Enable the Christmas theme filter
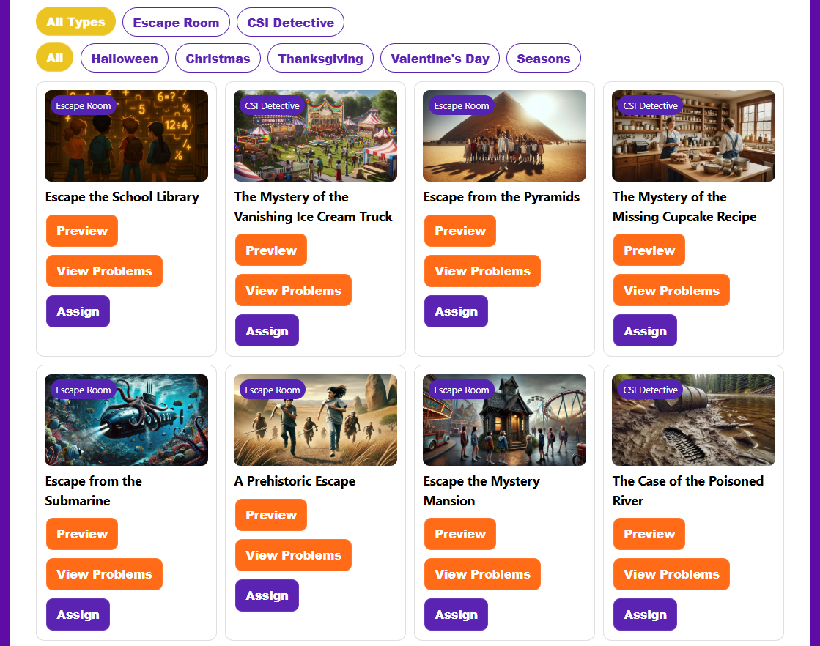This screenshot has width=820, height=646. (x=218, y=58)
